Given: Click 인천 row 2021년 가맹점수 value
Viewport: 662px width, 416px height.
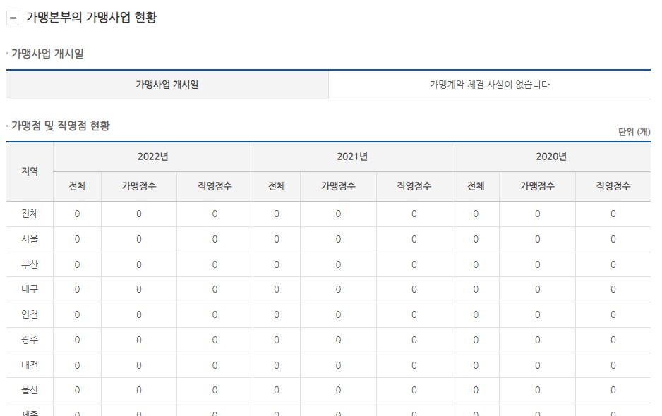Looking at the screenshot, I should 338,314.
